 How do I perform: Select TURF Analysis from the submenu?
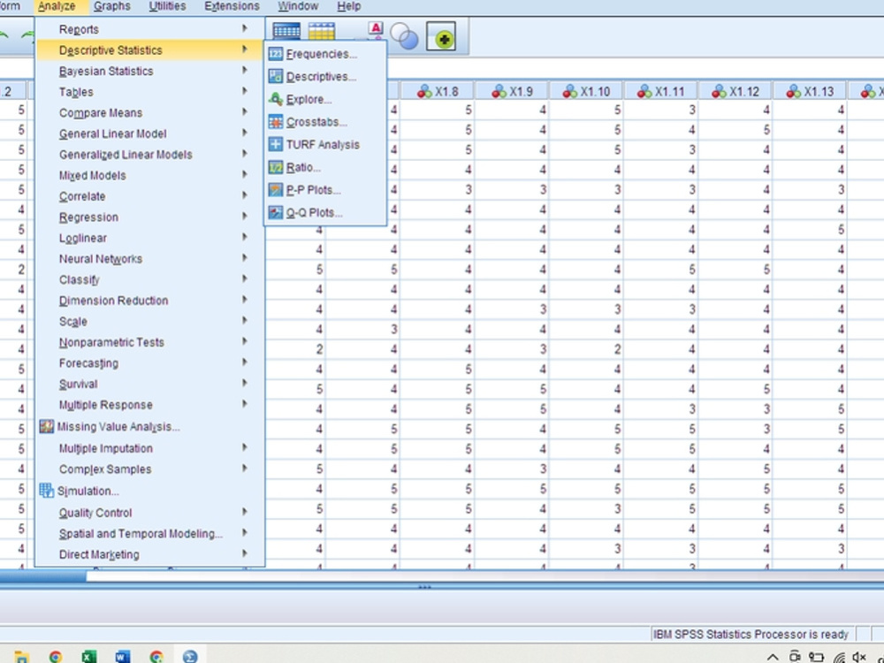click(x=321, y=144)
